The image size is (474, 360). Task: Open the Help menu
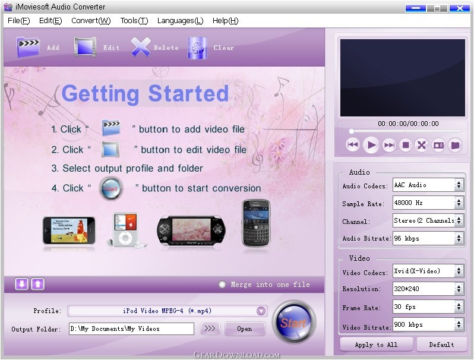226,21
